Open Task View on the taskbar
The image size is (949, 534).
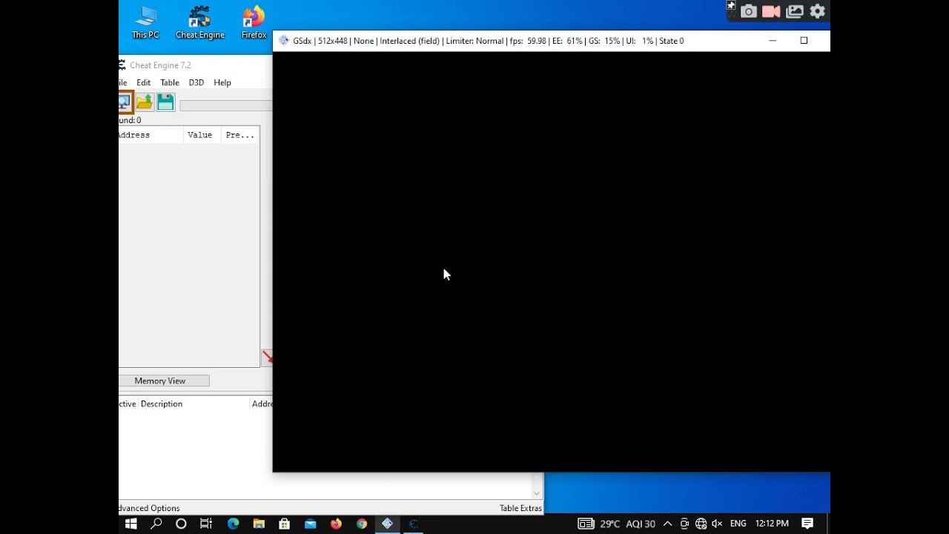pyautogui.click(x=206, y=524)
